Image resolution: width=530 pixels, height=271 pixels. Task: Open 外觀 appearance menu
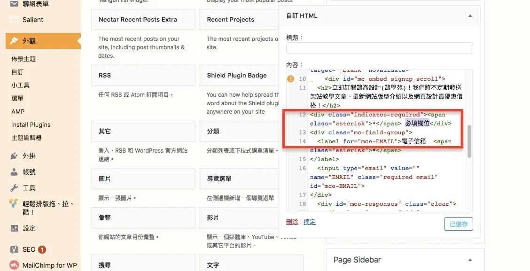coord(43,41)
